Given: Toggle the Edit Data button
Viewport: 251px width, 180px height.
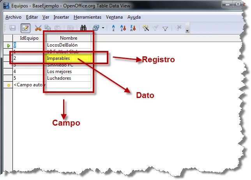Looking at the screenshot, I should 25,28.
